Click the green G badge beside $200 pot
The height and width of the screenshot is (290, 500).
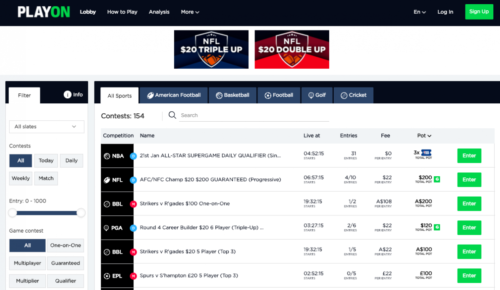tap(437, 179)
